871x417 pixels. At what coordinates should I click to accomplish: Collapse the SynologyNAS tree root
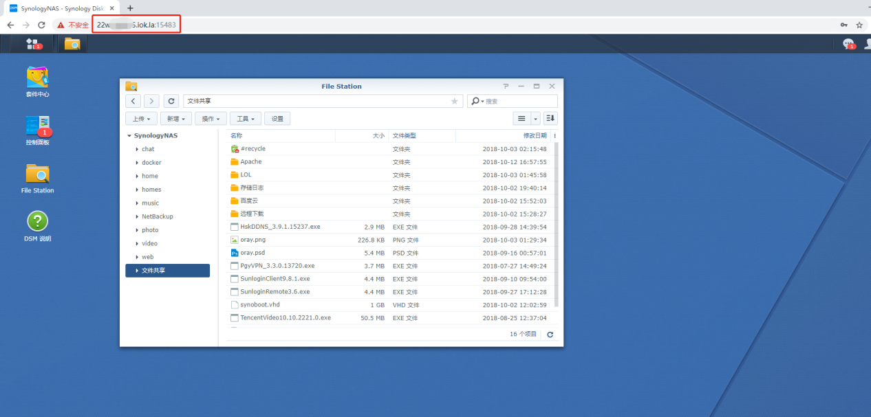tap(129, 136)
